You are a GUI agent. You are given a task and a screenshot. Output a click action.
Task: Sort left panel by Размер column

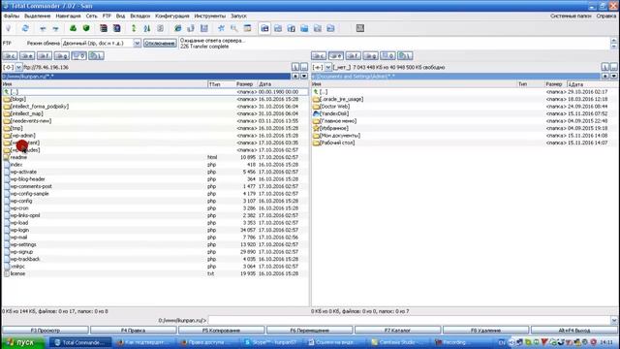tap(245, 84)
